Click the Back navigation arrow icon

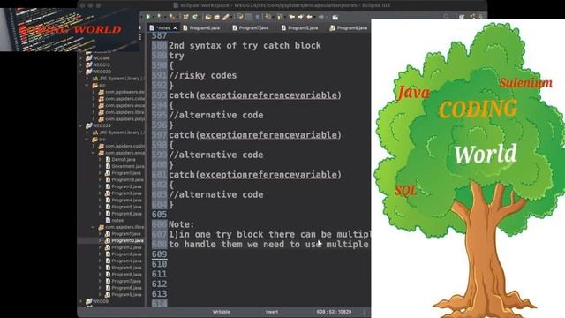pyautogui.click(x=309, y=17)
